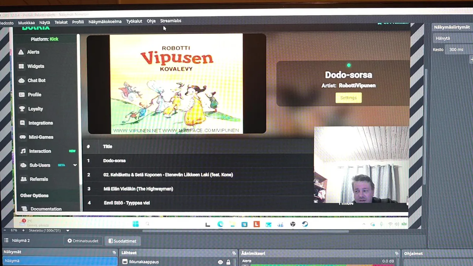Pop out the Näkymät dock
Viewport: 473px width, 266px height.
(x=114, y=252)
